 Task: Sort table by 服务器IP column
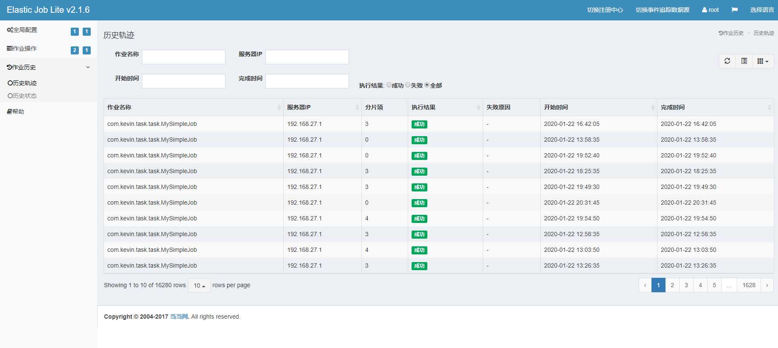323,107
